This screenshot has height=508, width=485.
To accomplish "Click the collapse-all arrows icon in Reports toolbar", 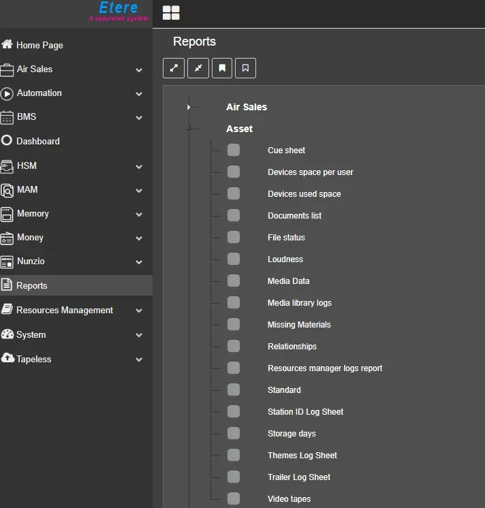I will coord(198,68).
